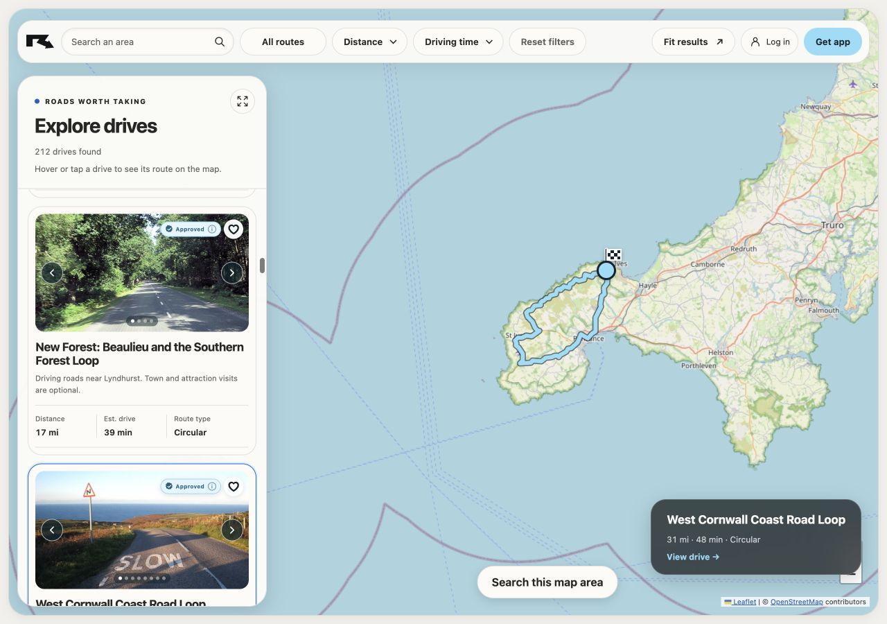
Task: Open the Log in page
Action: point(770,42)
